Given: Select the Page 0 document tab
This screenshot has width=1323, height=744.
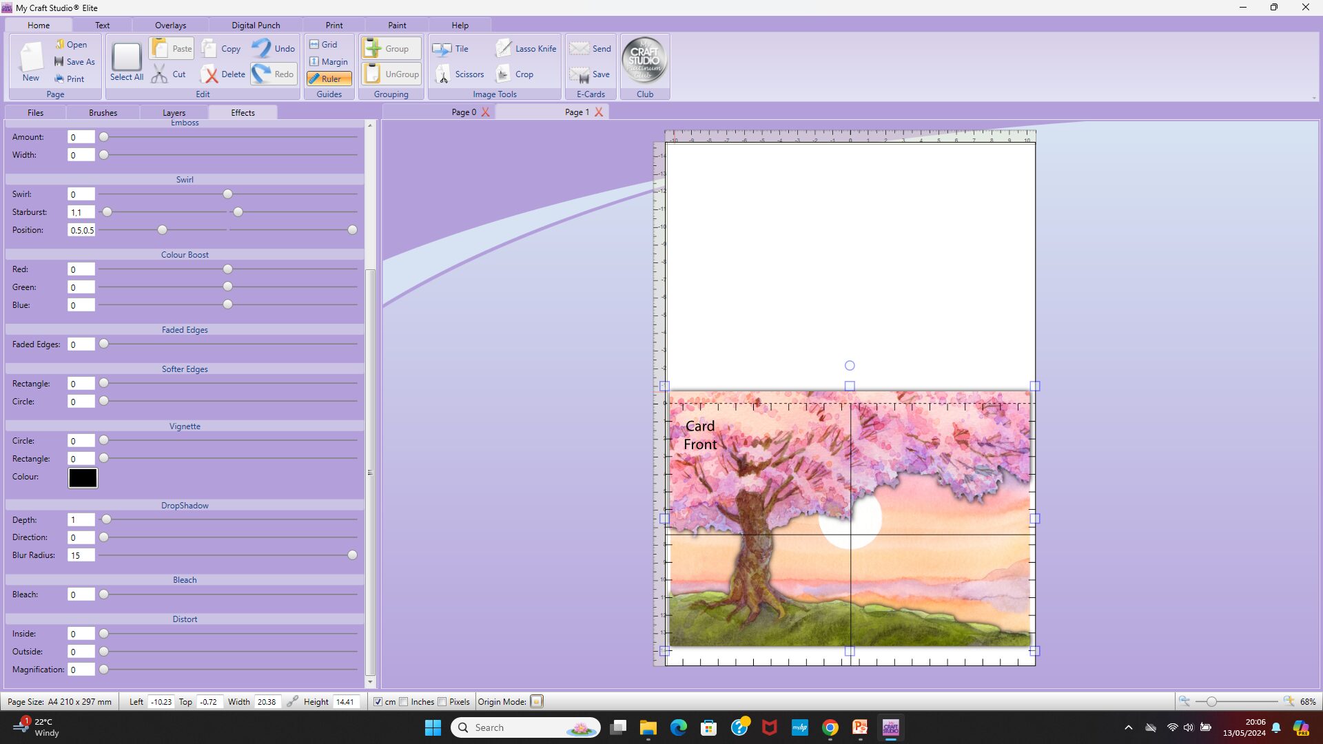Looking at the screenshot, I should pyautogui.click(x=464, y=112).
